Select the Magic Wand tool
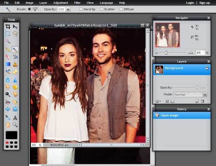 click(8, 41)
